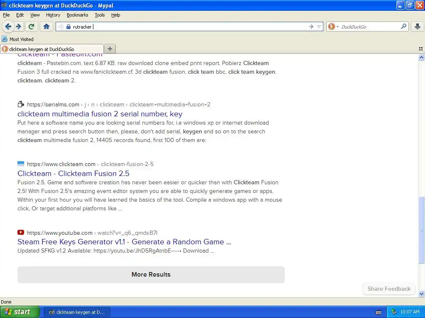Open the Tools menu
The image size is (425, 318).
pyautogui.click(x=100, y=15)
